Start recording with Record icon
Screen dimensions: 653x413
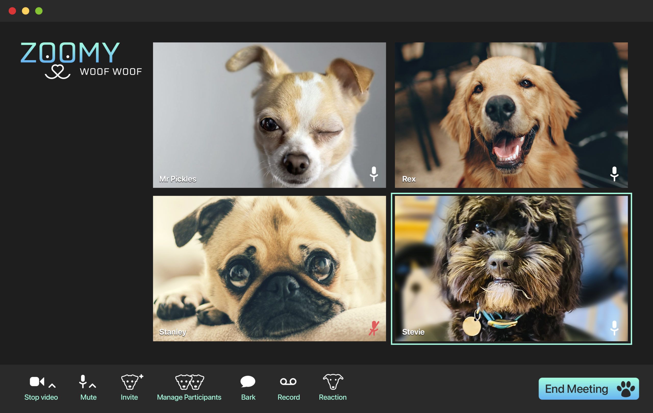pyautogui.click(x=288, y=382)
